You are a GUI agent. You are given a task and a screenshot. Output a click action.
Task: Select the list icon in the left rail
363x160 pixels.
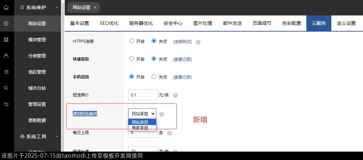coord(6,72)
